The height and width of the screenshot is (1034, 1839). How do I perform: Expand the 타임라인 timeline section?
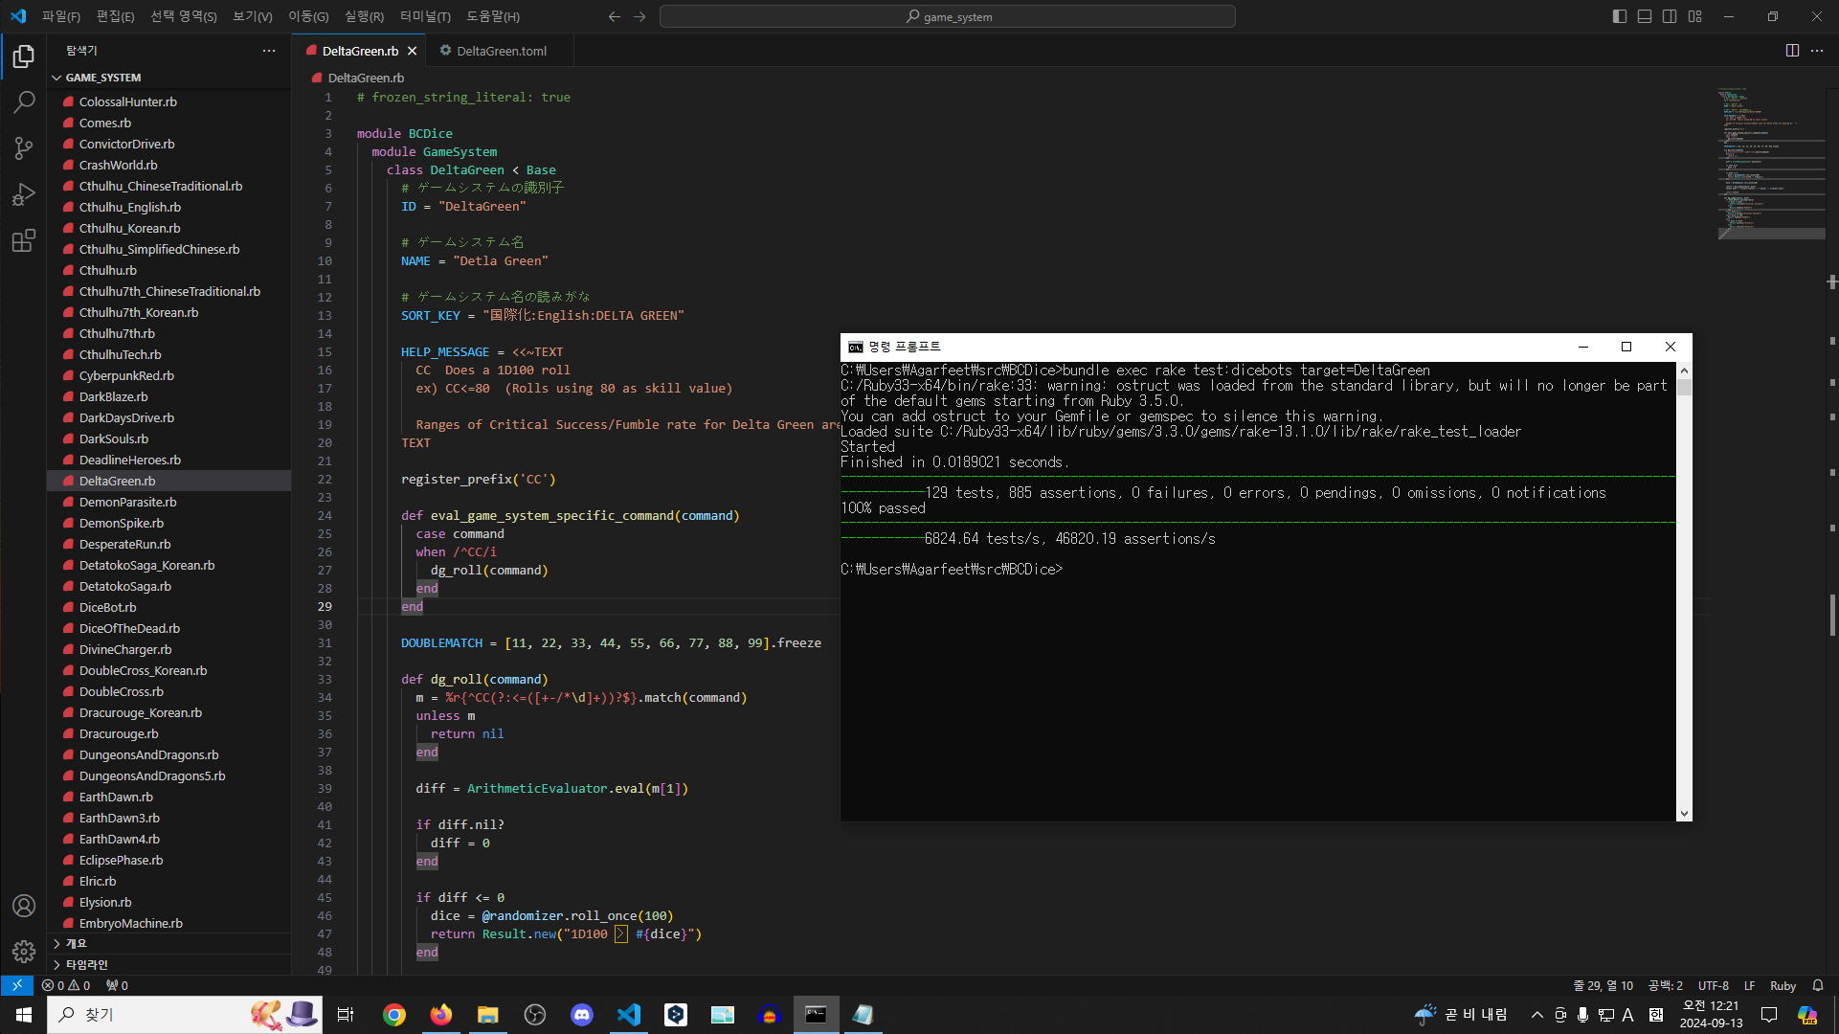(168, 964)
